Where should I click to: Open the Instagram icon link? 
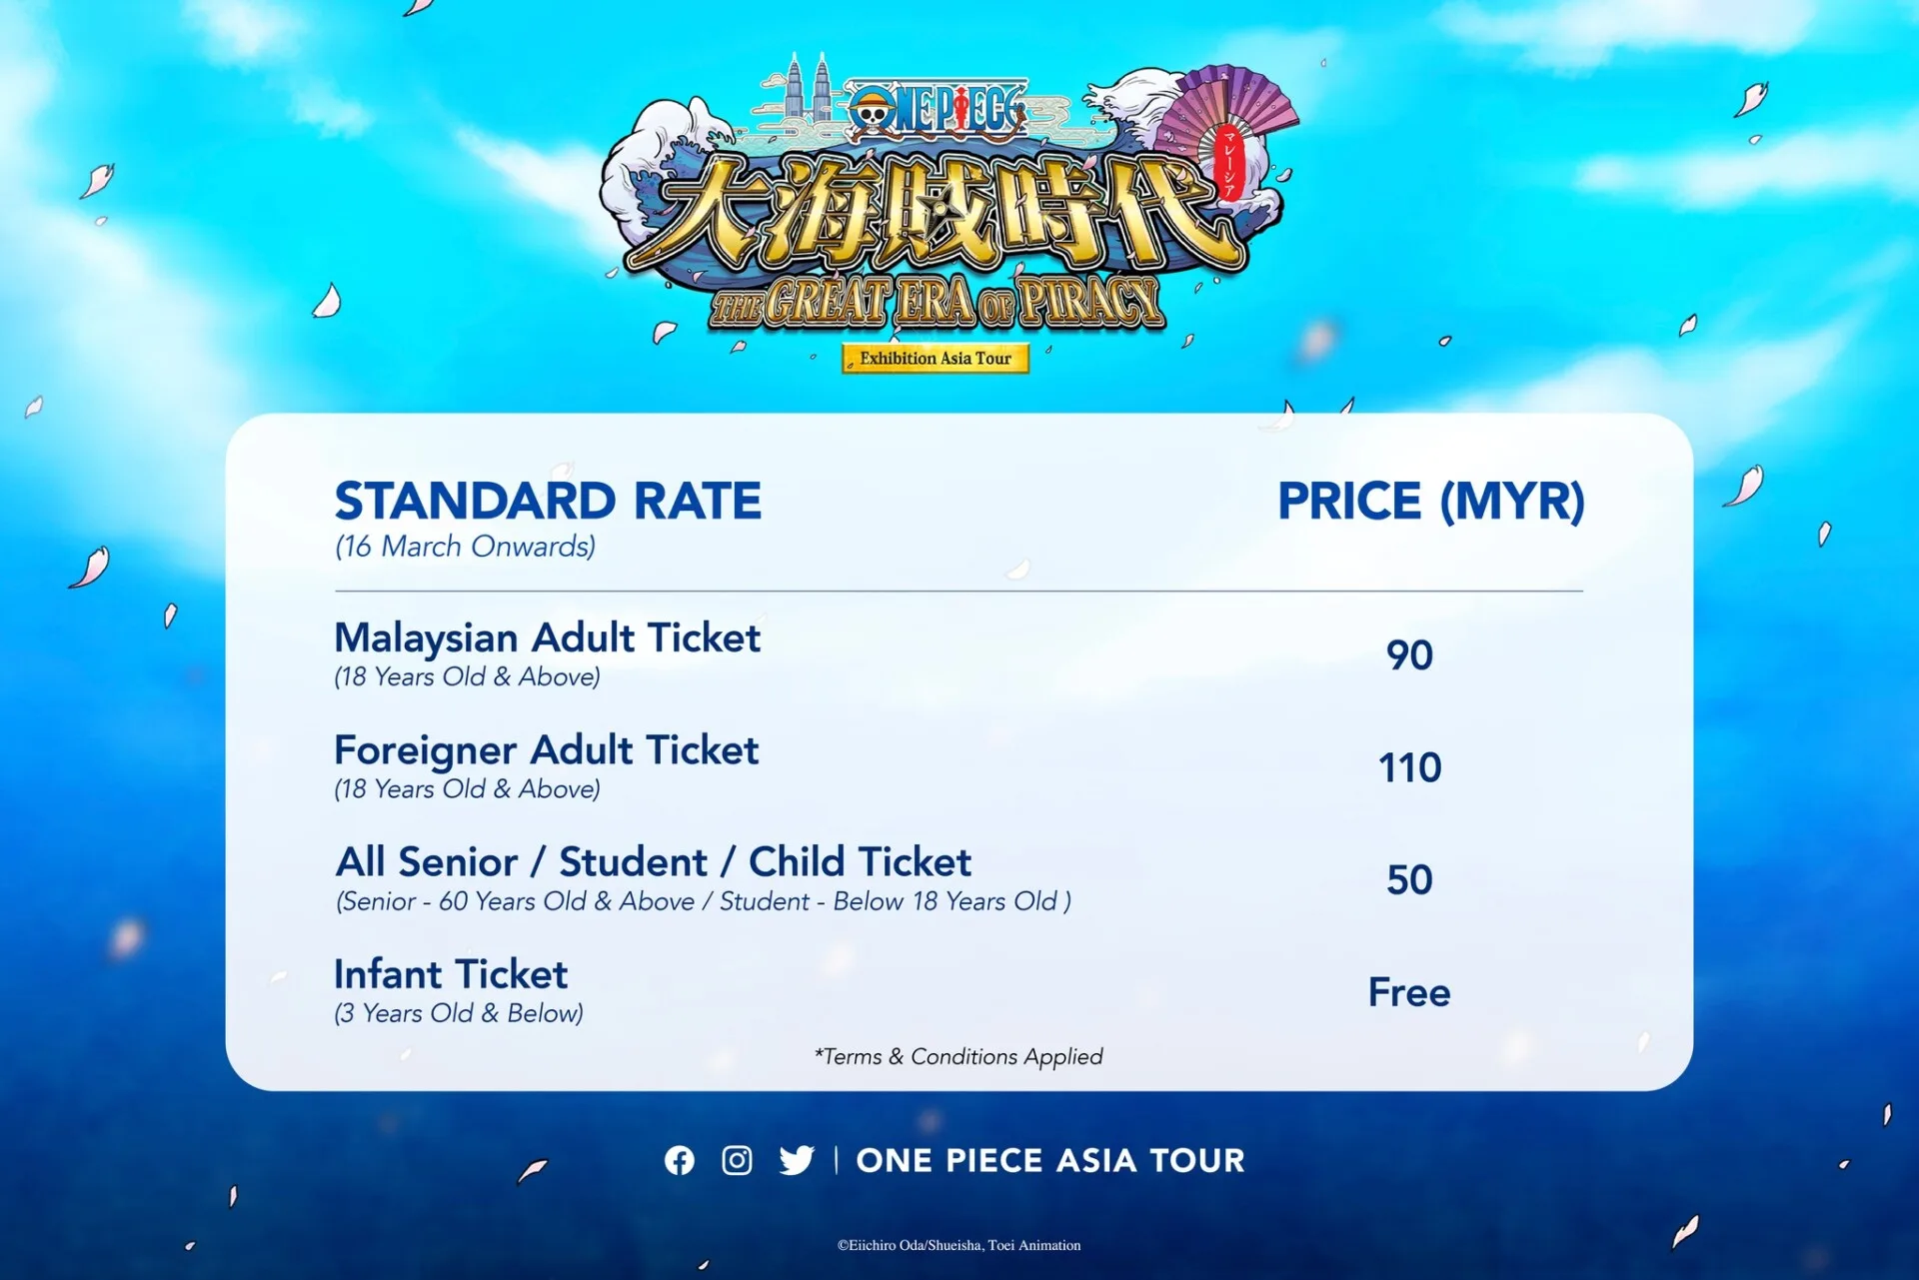(738, 1160)
